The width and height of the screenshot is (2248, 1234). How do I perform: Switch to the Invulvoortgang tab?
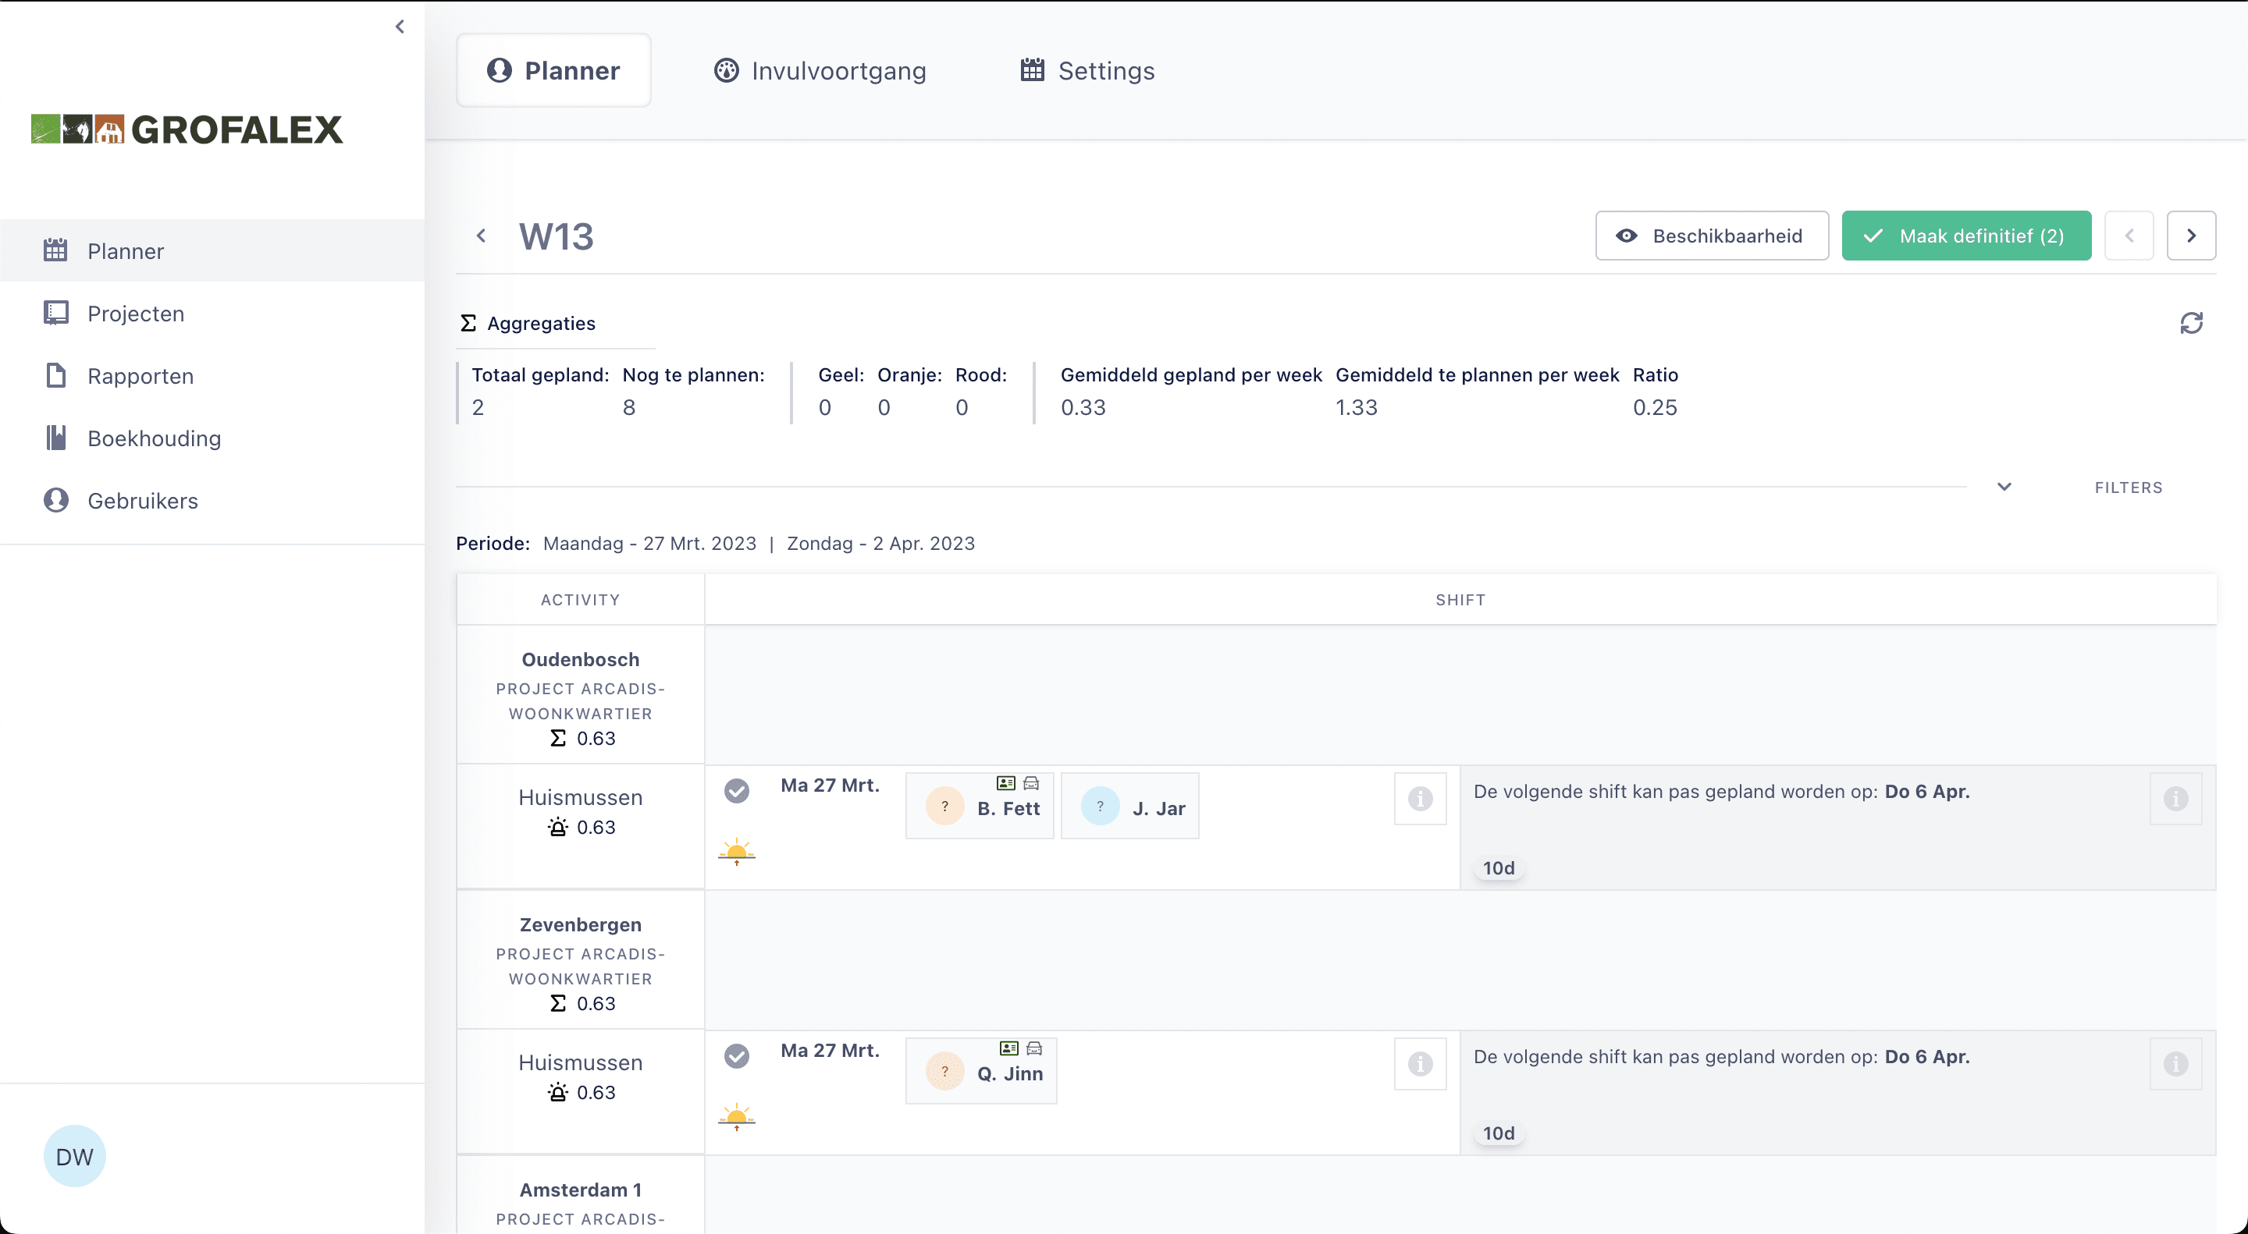coord(820,71)
